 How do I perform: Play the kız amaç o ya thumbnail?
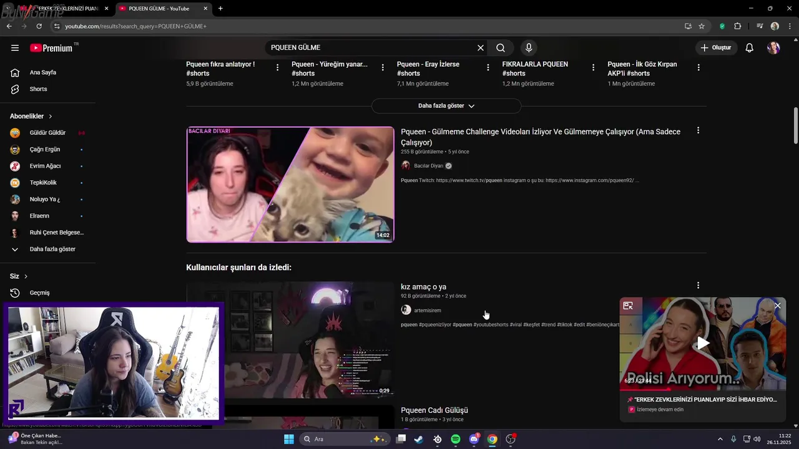290,340
